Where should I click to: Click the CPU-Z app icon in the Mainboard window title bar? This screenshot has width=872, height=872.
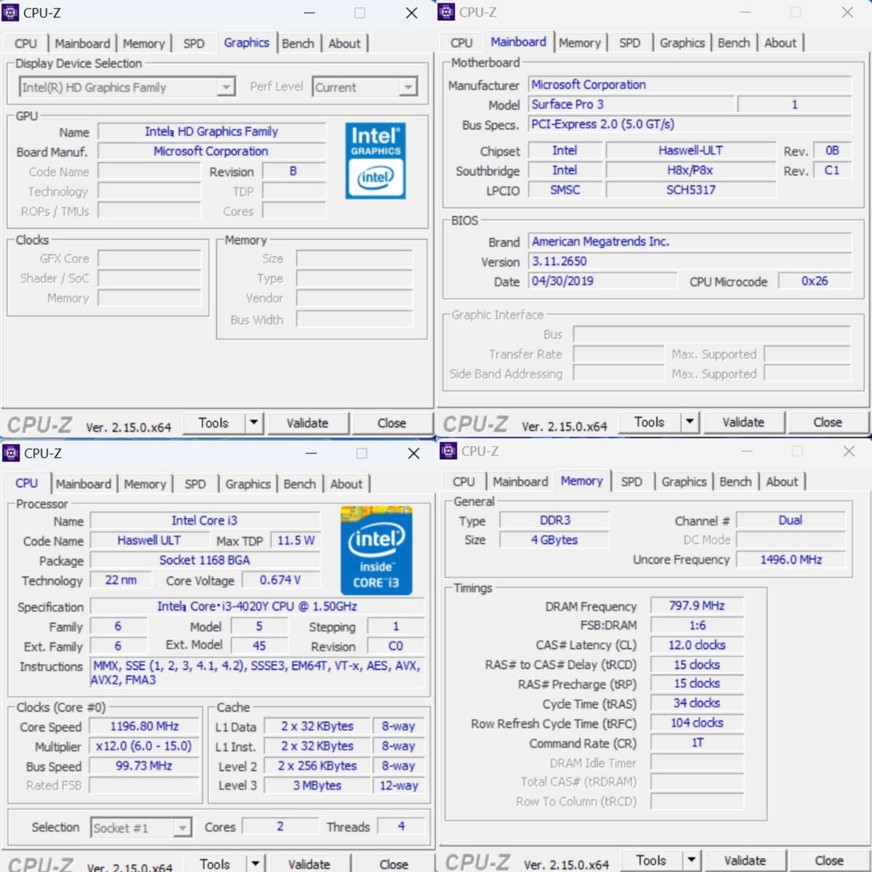(447, 12)
